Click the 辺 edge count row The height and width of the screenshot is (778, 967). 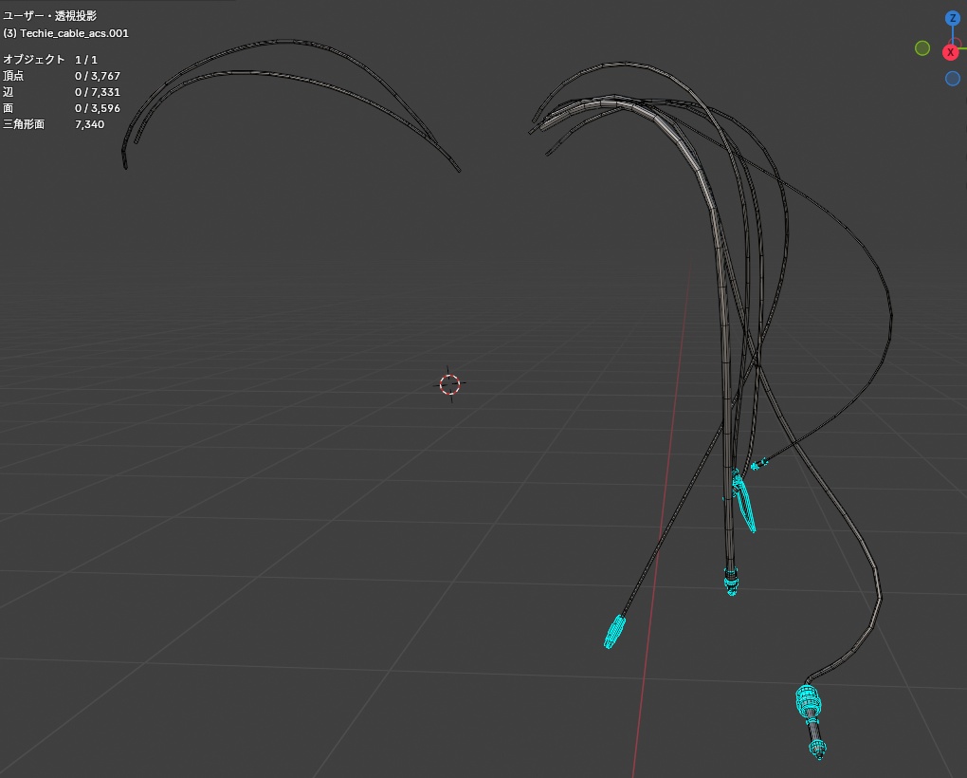62,92
